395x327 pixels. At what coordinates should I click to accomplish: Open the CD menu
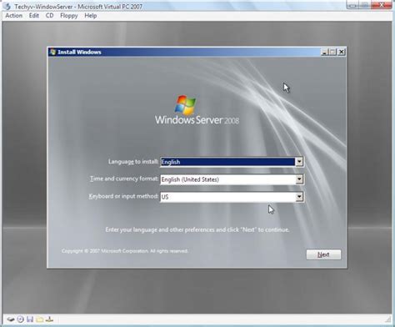click(x=49, y=16)
